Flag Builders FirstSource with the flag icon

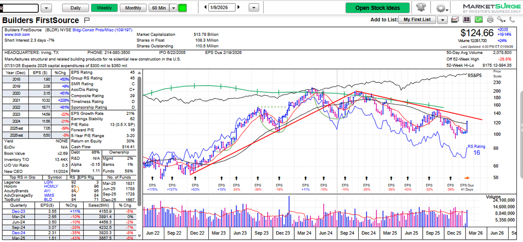coord(87,20)
